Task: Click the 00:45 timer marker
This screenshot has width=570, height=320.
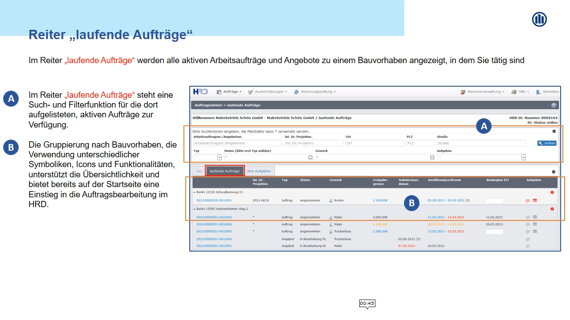Action: pyautogui.click(x=367, y=304)
